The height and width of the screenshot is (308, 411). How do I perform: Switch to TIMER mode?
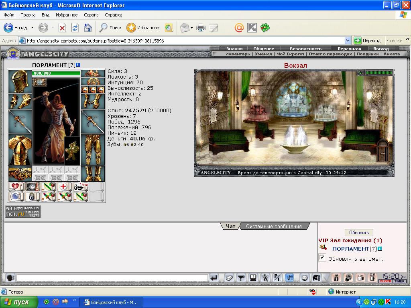[399, 281]
